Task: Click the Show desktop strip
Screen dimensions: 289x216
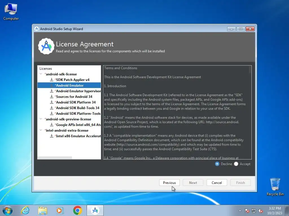Action: pyautogui.click(x=287, y=210)
